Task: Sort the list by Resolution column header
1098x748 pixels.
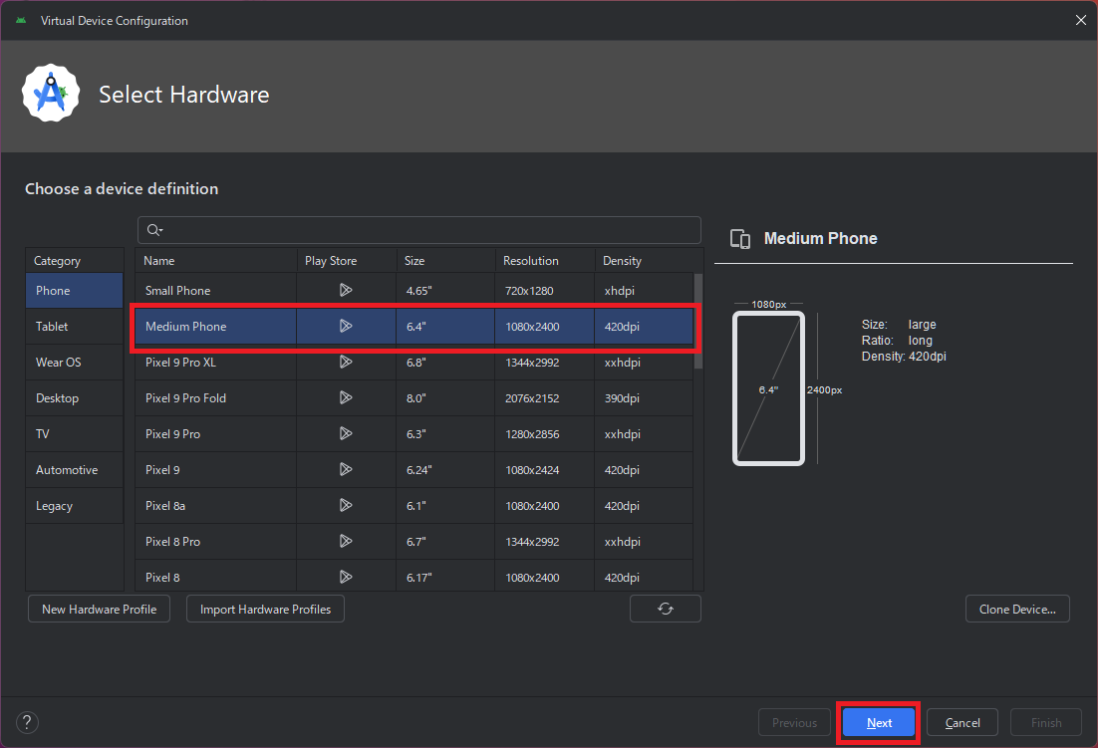Action: 531,261
